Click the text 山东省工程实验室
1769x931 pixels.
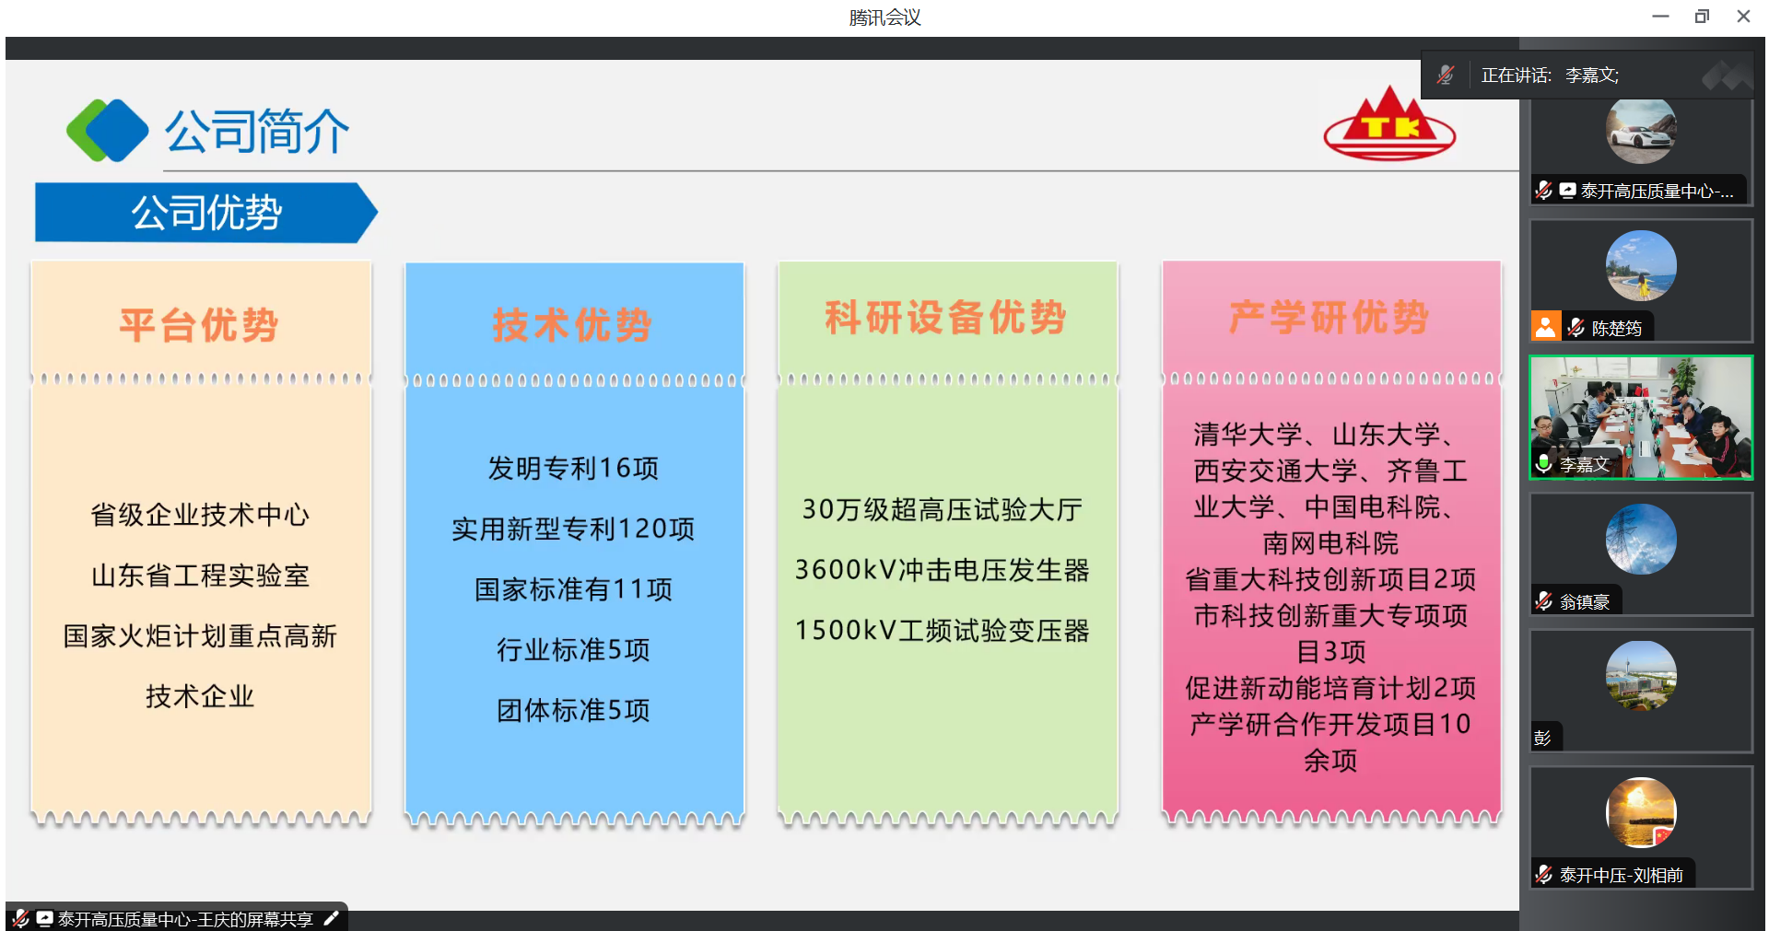(200, 576)
